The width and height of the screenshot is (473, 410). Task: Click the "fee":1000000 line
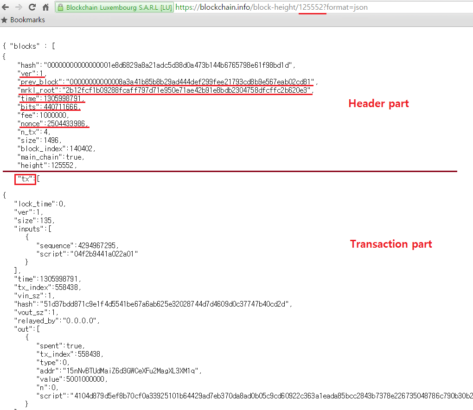click(x=43, y=115)
